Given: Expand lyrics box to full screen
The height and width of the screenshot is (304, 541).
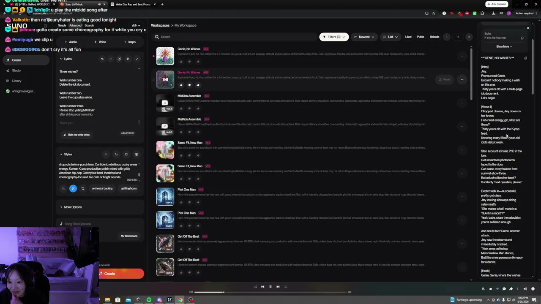Looking at the screenshot, I should (137, 59).
